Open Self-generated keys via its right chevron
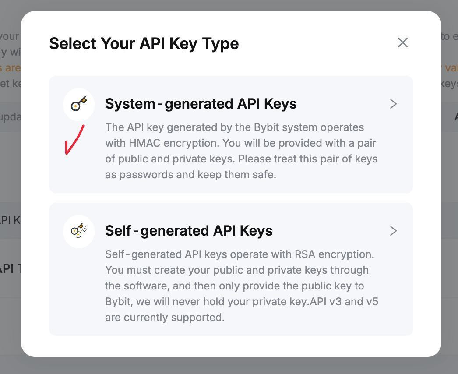The height and width of the screenshot is (374, 458). coord(393,231)
